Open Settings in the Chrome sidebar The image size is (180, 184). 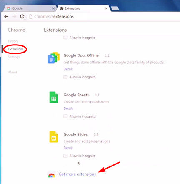coord(14,57)
